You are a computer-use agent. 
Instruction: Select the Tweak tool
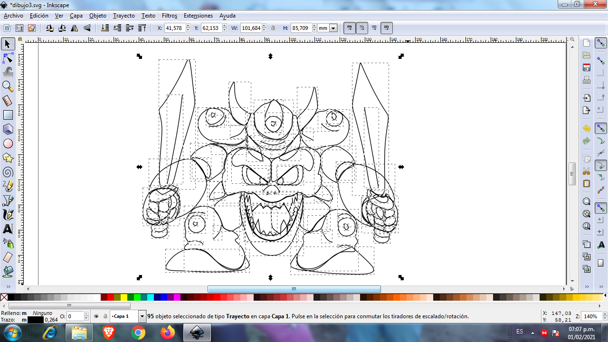[8, 72]
